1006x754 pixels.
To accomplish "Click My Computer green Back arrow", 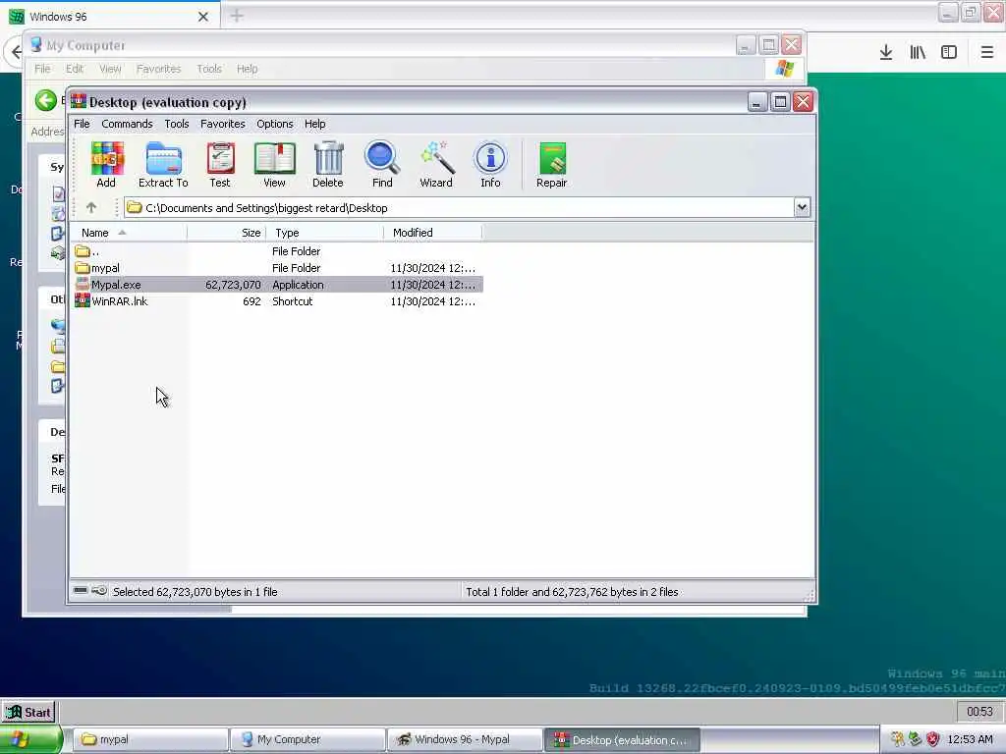I will (45, 100).
